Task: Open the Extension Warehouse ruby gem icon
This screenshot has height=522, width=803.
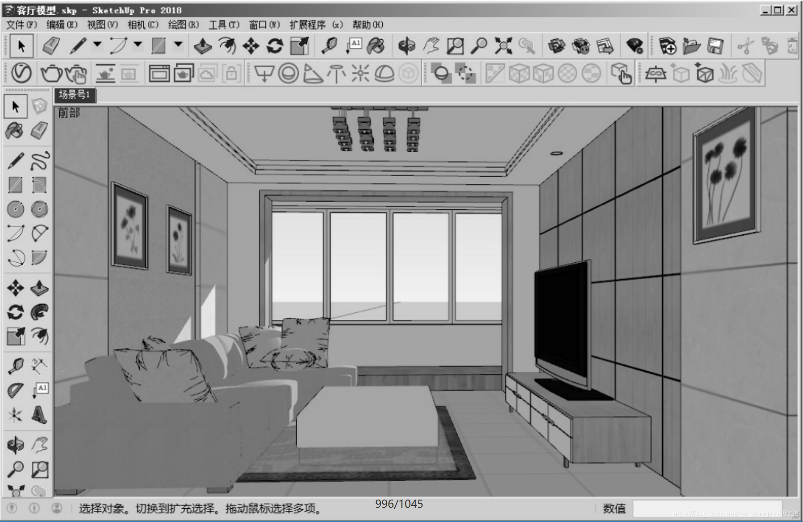Action: [x=634, y=46]
